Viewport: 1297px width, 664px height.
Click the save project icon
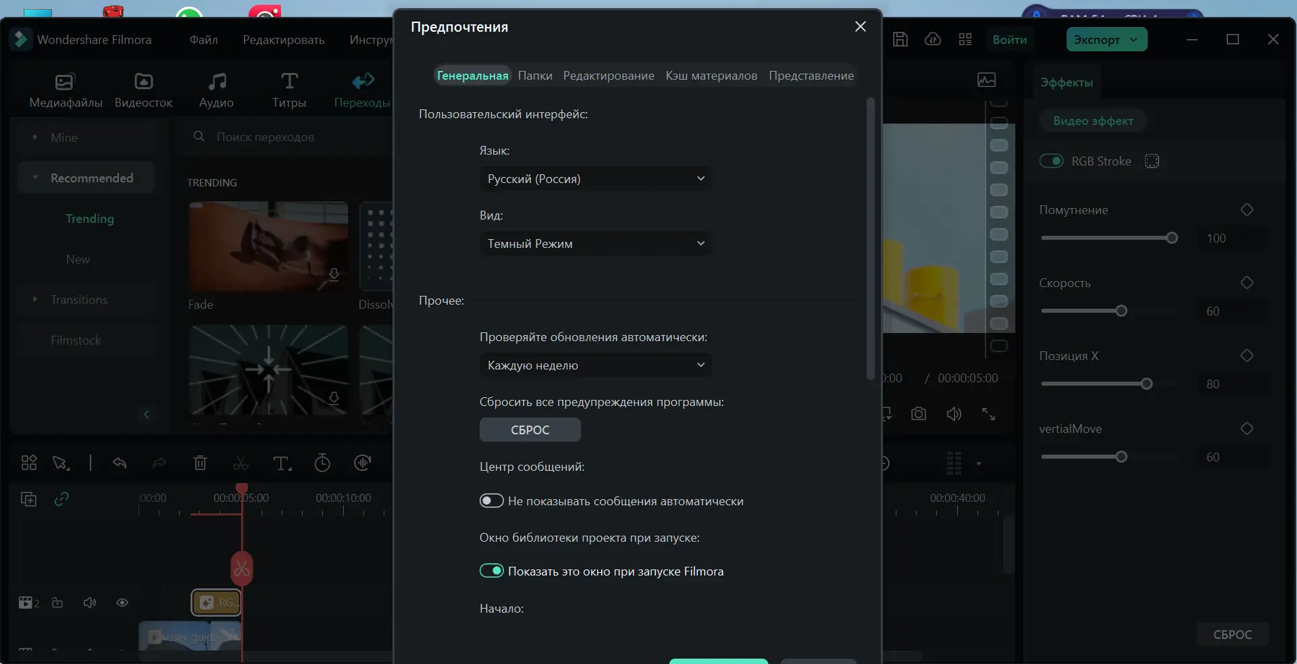[x=900, y=39]
